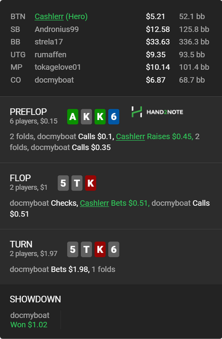The width and height of the screenshot is (222, 339).
Task: Click Cashlerr link in flop action
Action: [95, 203]
